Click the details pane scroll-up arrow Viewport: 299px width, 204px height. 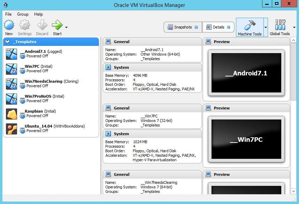click(293, 40)
